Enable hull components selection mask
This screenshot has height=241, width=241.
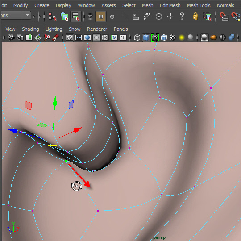(x=147, y=17)
